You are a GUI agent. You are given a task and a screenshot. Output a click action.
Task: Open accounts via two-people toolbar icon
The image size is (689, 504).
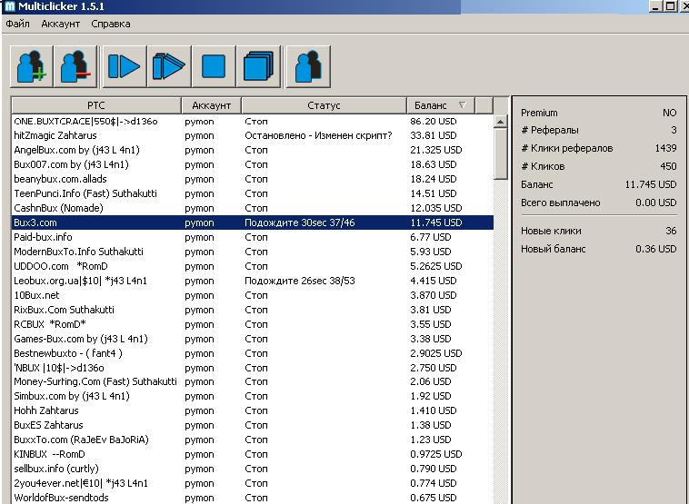308,66
